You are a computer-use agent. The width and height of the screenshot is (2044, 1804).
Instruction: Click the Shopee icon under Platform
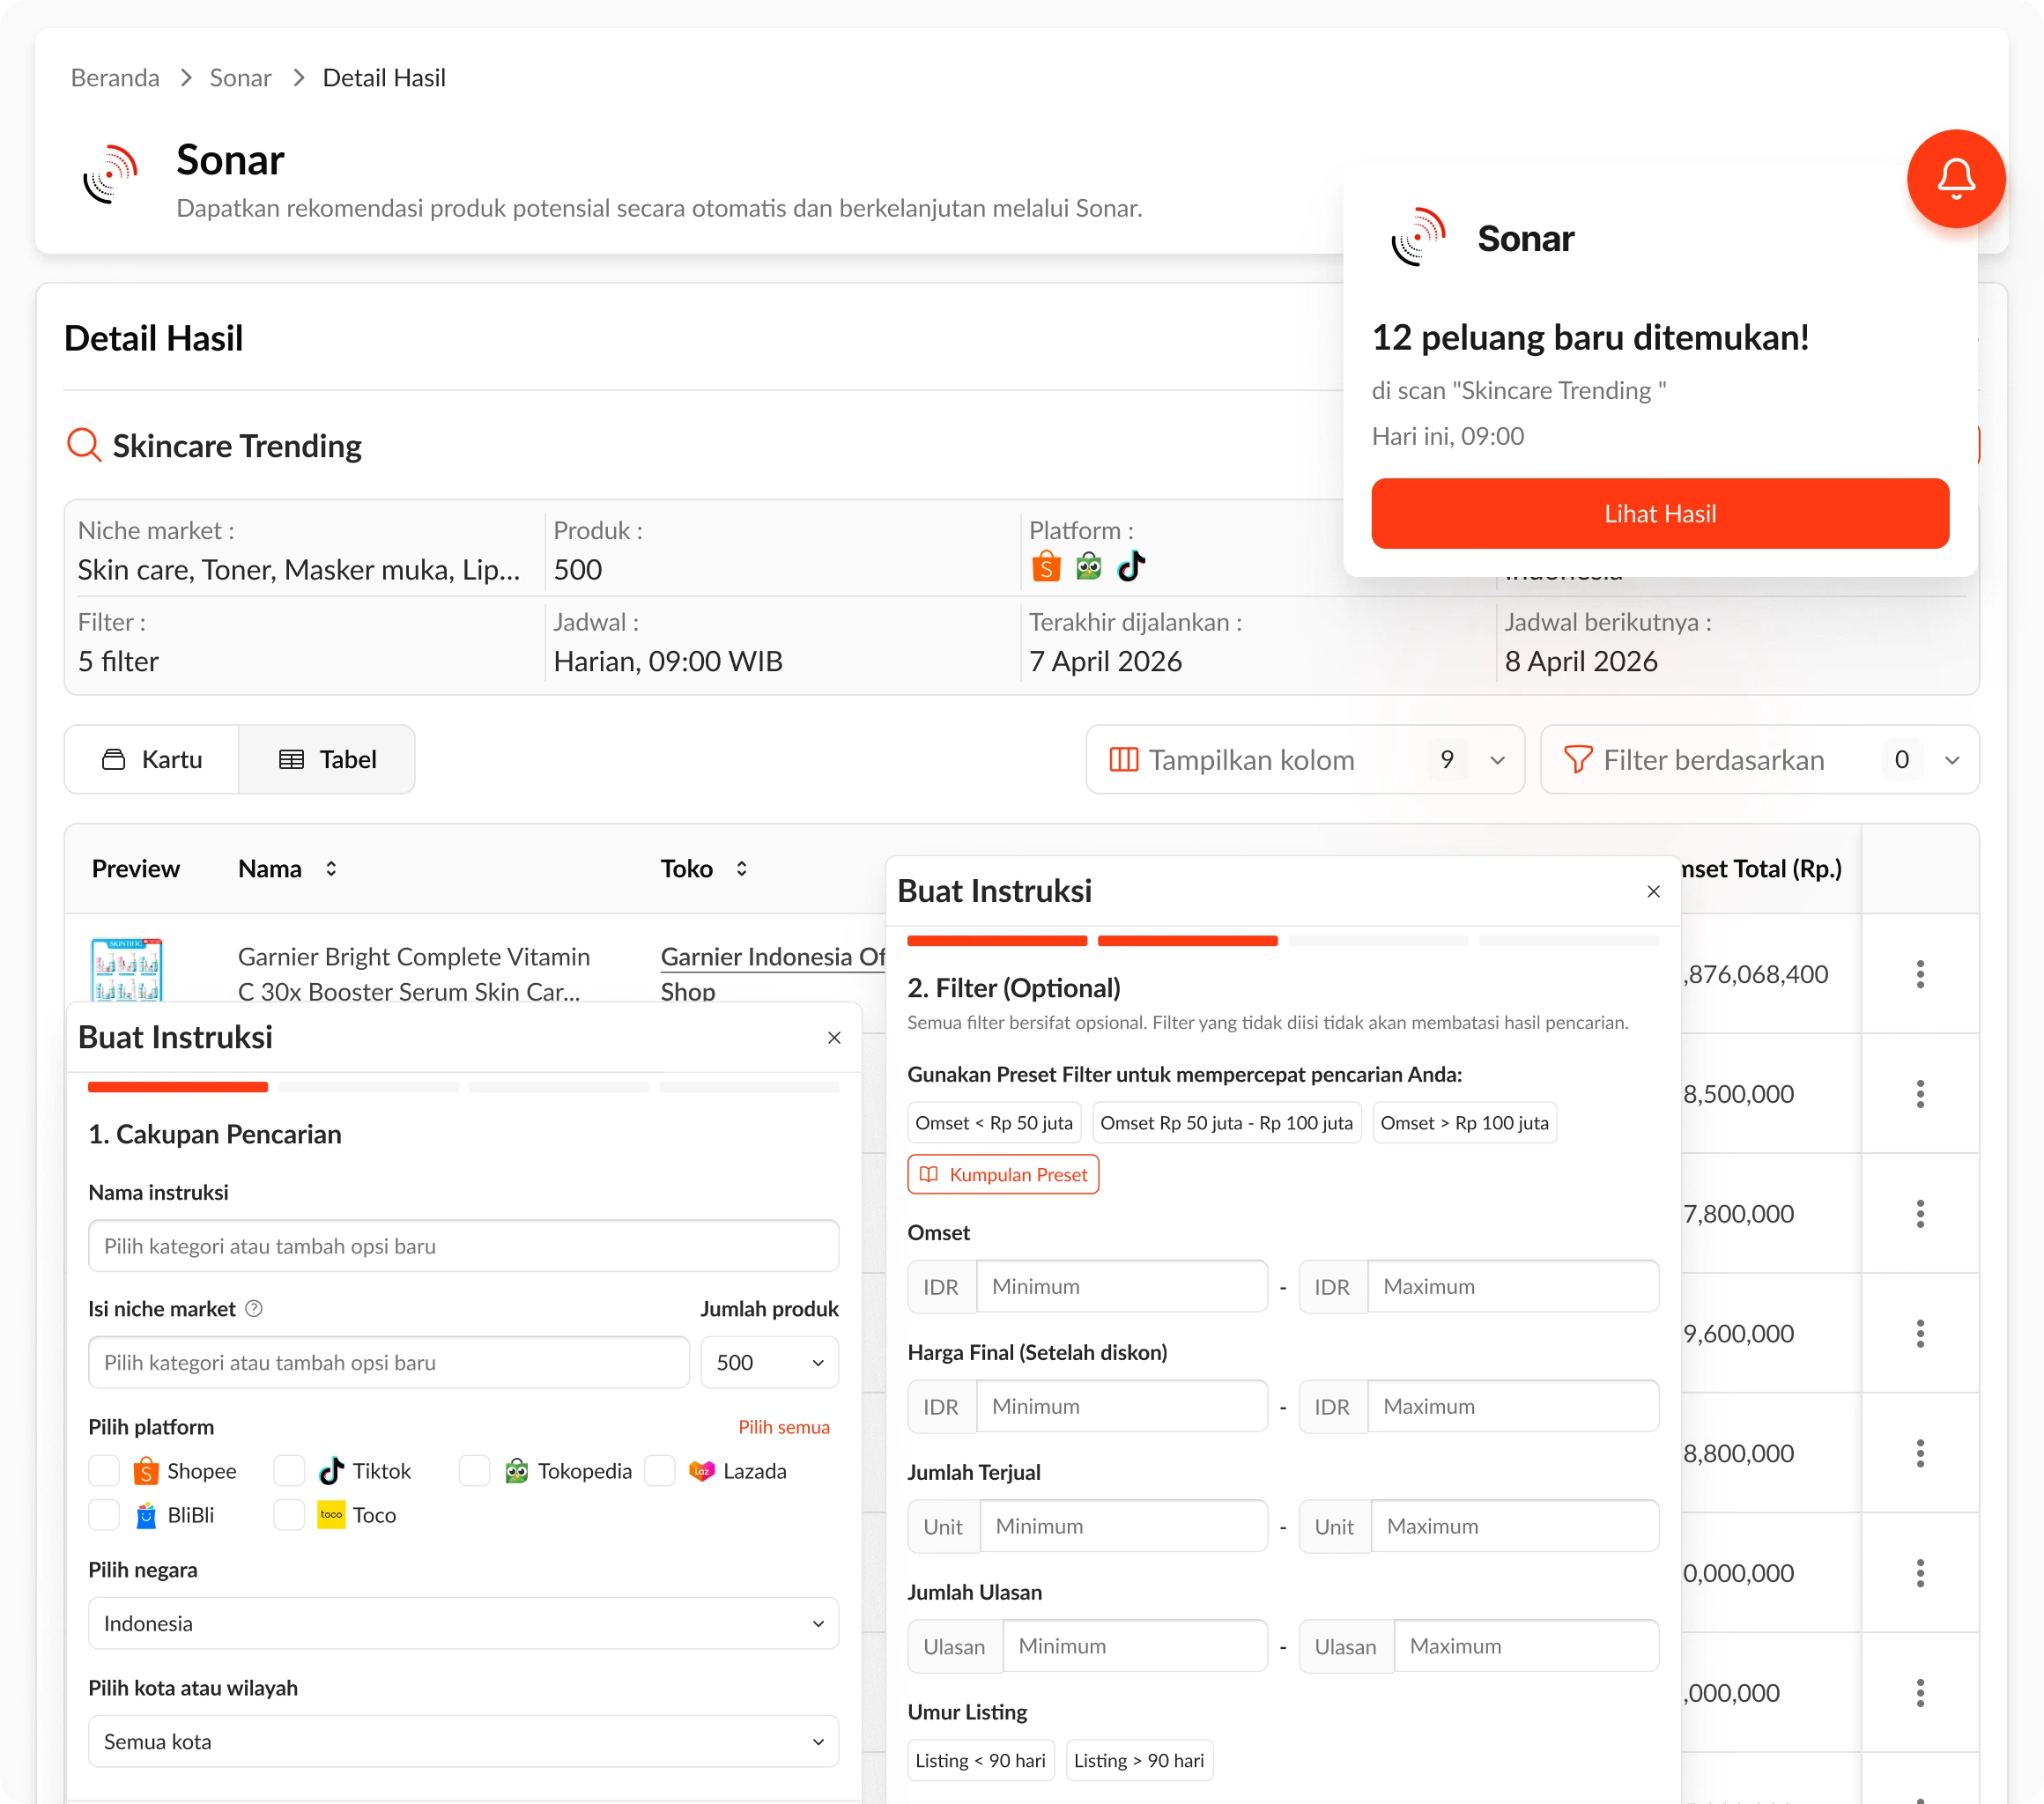click(1046, 567)
